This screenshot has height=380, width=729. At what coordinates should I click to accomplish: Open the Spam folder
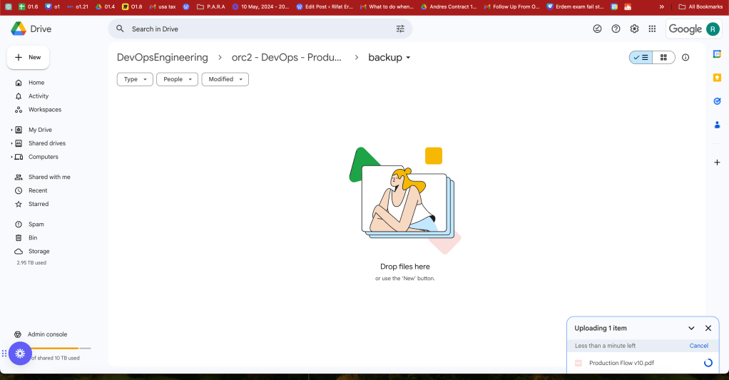(36, 225)
